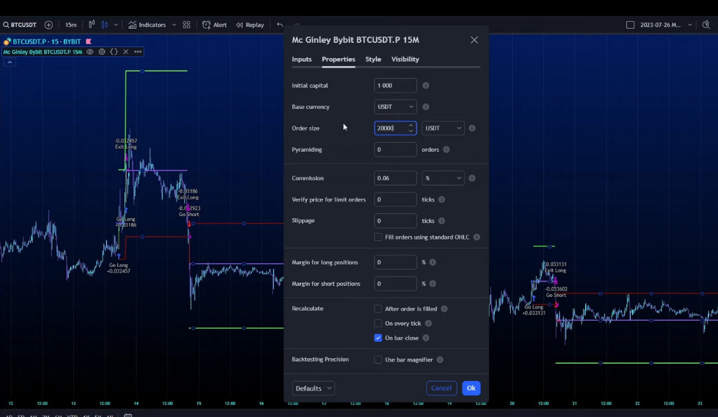Open the Commission type % dropdown
718x417 pixels.
(443, 178)
